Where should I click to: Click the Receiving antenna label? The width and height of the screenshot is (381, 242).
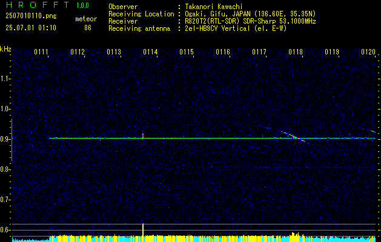[x=139, y=28]
